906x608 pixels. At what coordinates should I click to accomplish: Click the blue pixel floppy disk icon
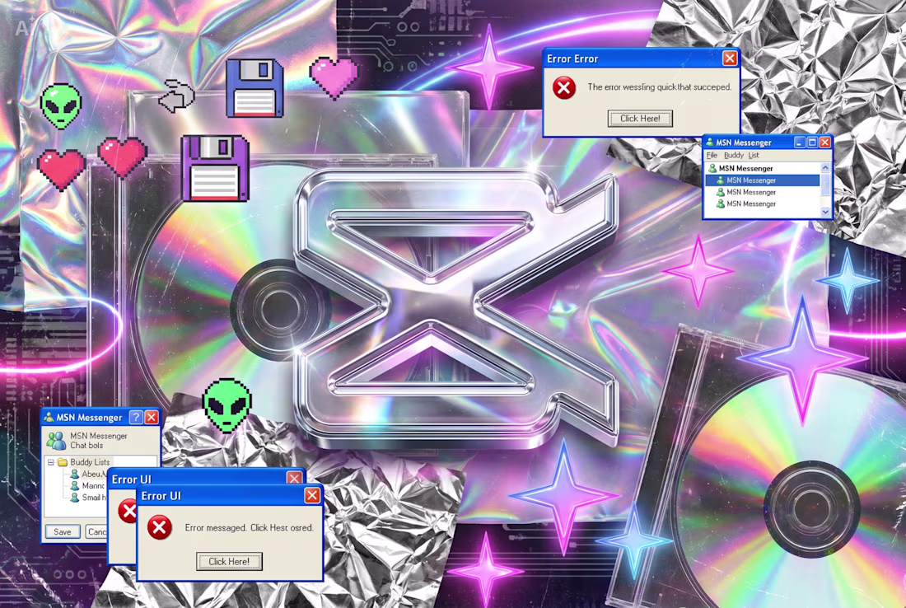click(x=255, y=88)
